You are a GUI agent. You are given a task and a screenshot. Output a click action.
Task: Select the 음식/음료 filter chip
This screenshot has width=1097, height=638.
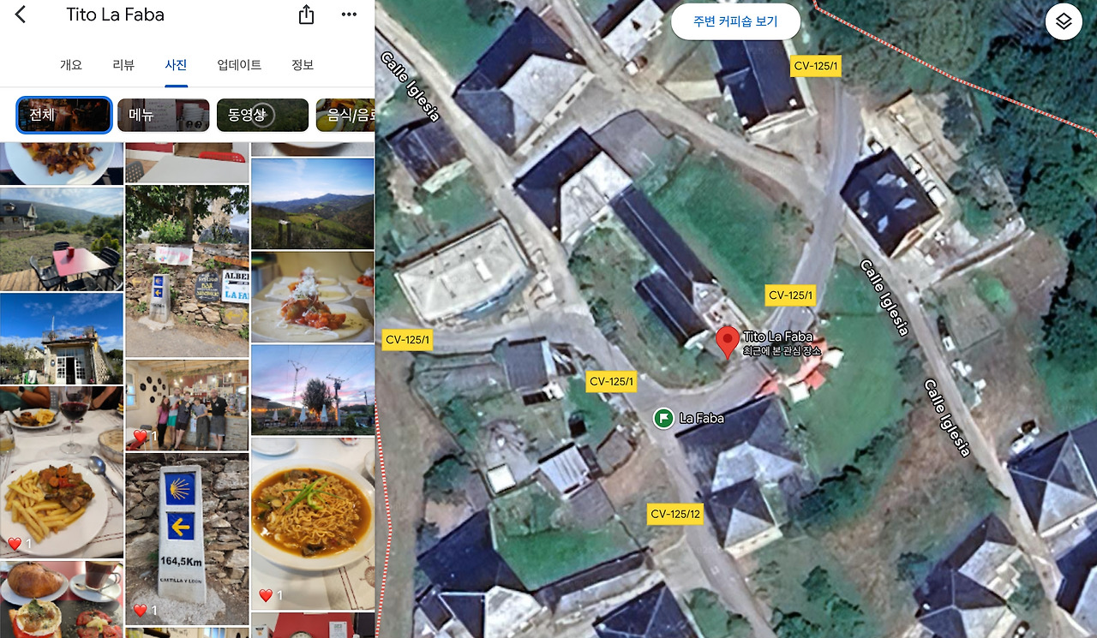(345, 115)
